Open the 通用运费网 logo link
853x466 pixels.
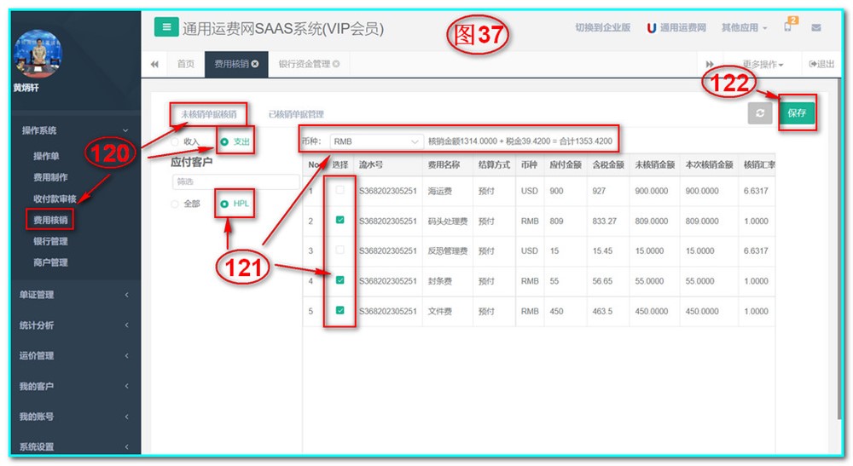pyautogui.click(x=676, y=28)
